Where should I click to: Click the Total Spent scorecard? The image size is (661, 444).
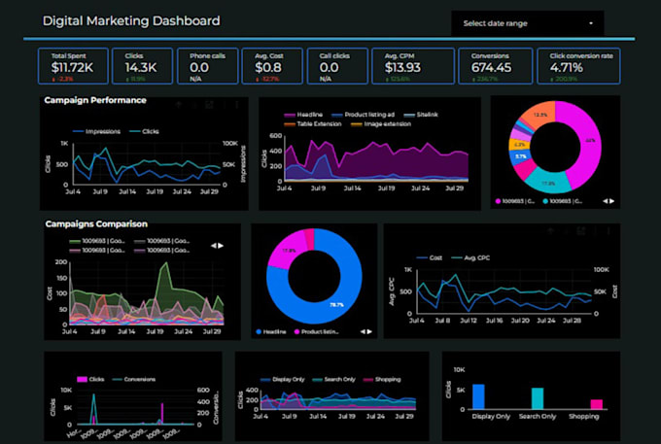[x=73, y=66]
